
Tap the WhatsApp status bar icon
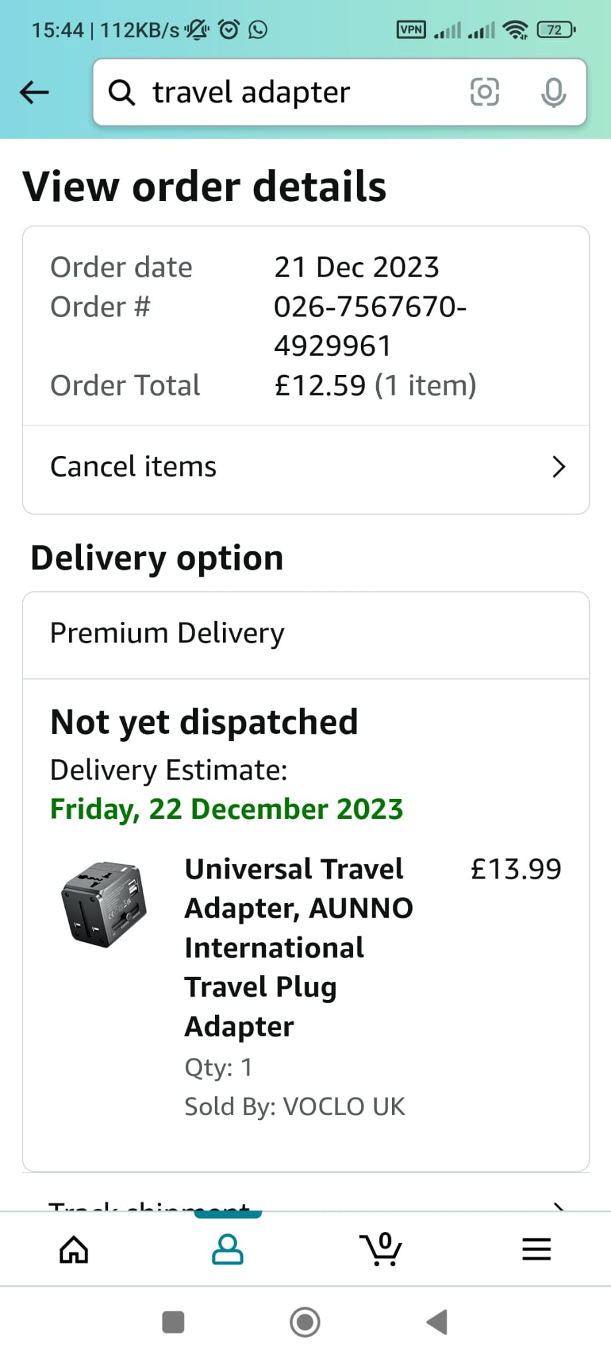tap(258, 30)
